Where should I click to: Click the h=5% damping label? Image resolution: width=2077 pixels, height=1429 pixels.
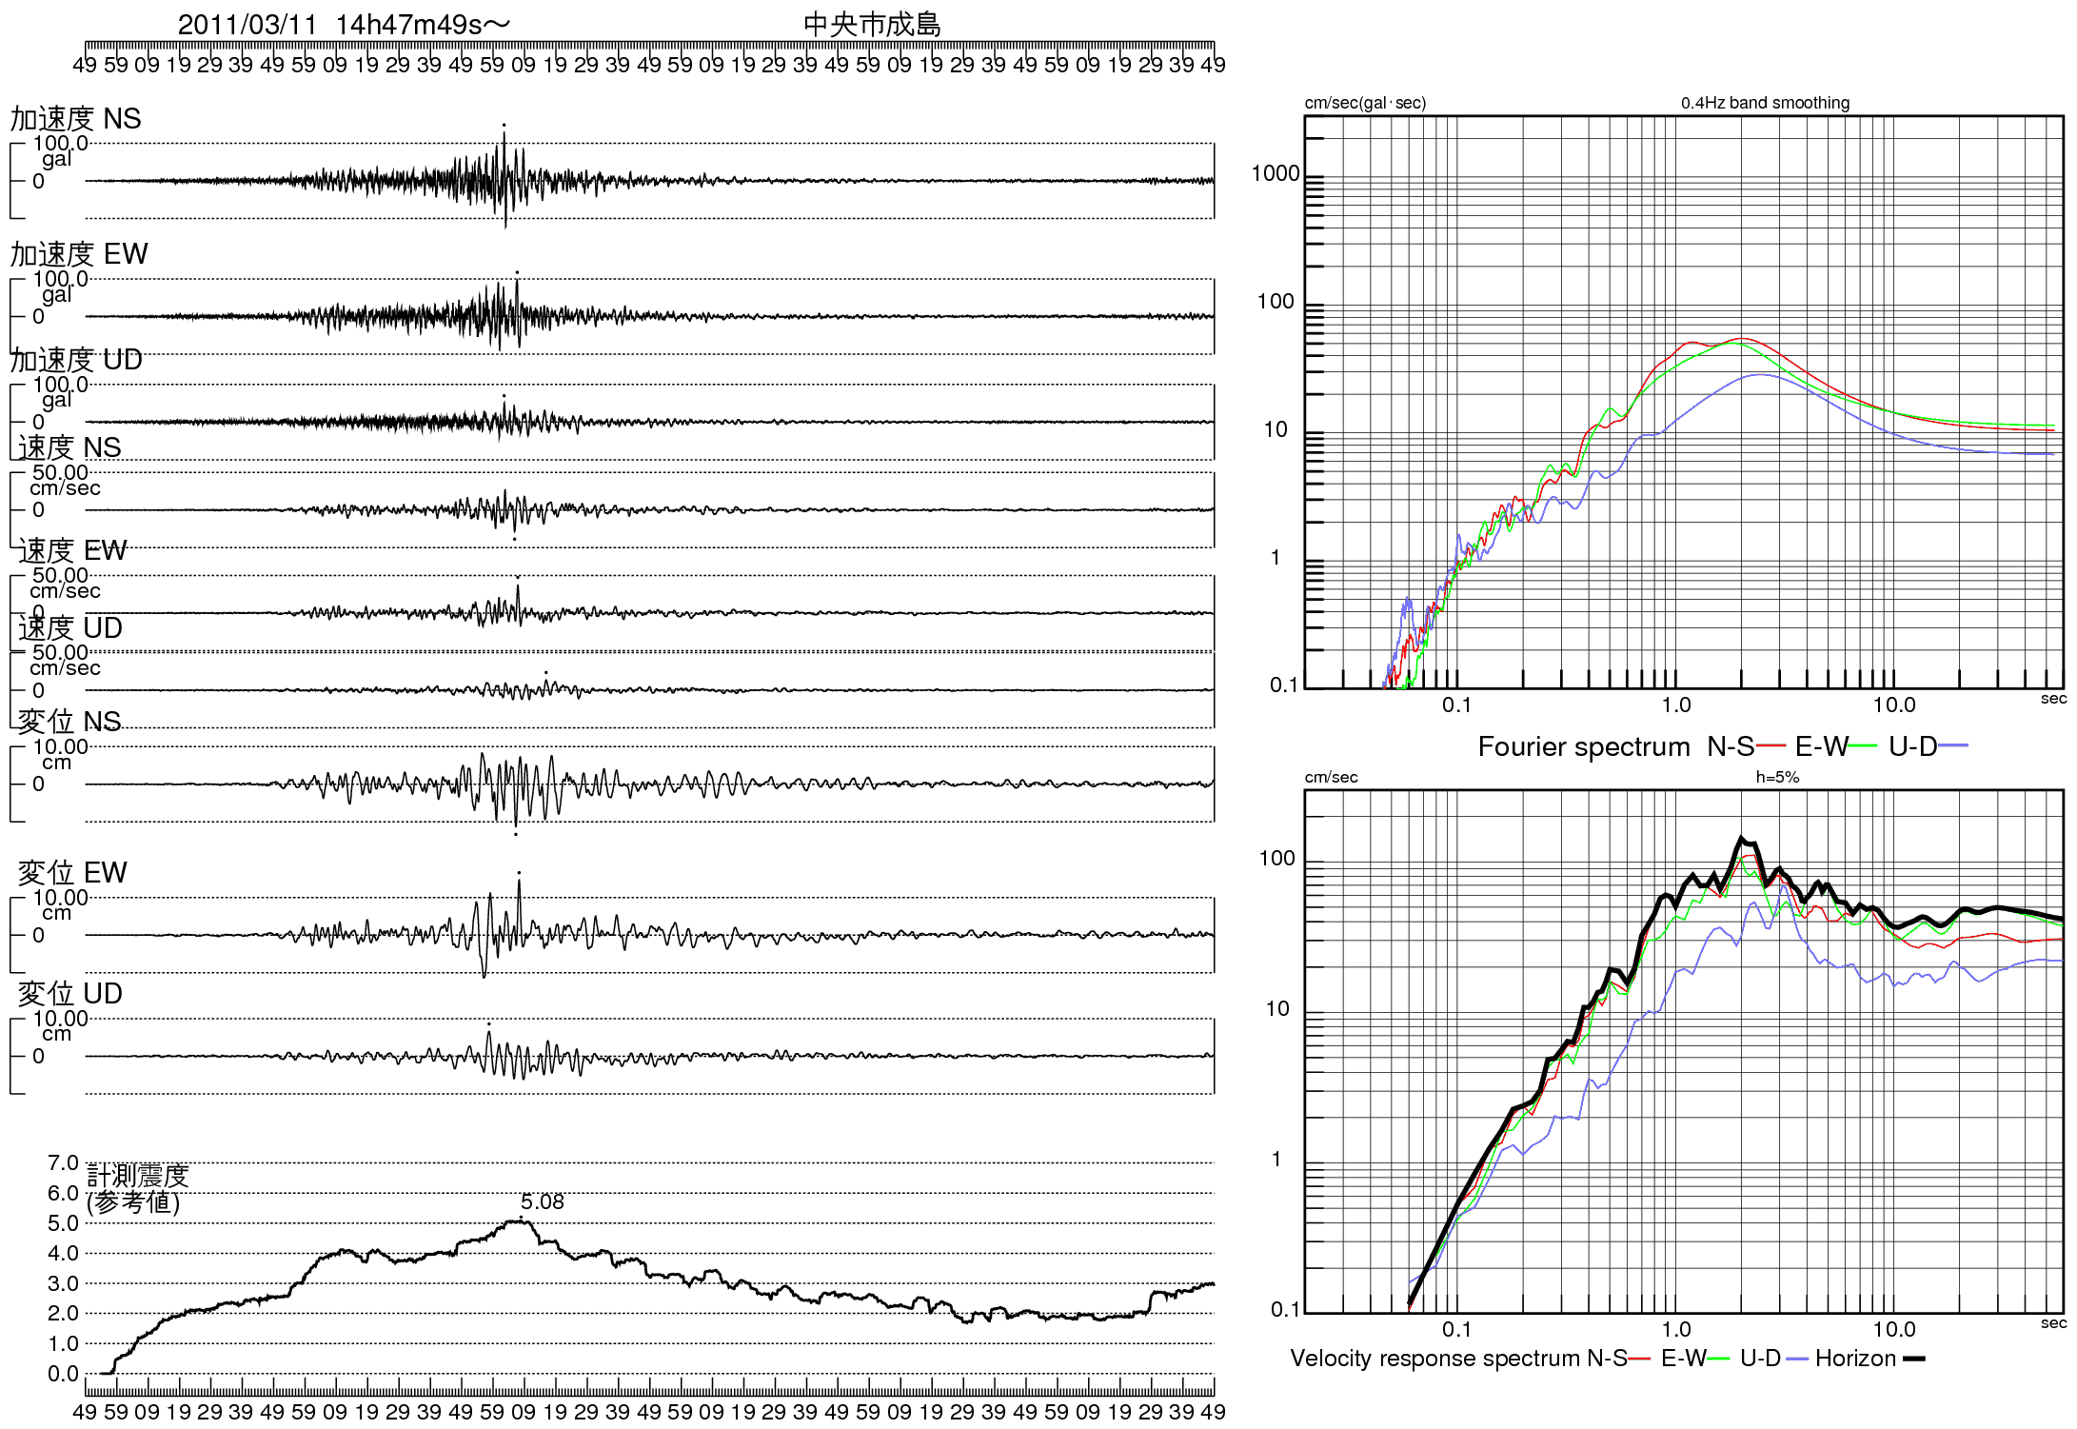point(1777,778)
